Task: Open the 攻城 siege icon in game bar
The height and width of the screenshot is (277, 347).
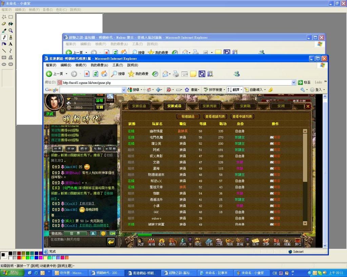Action: [x=277, y=242]
